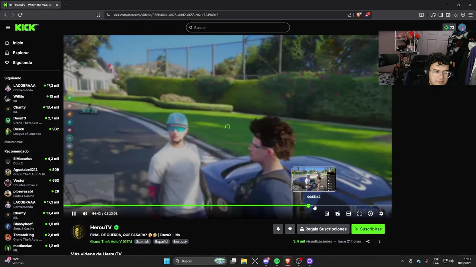
Task: Click the HerouTV channel avatar
Action: [x=78, y=232]
